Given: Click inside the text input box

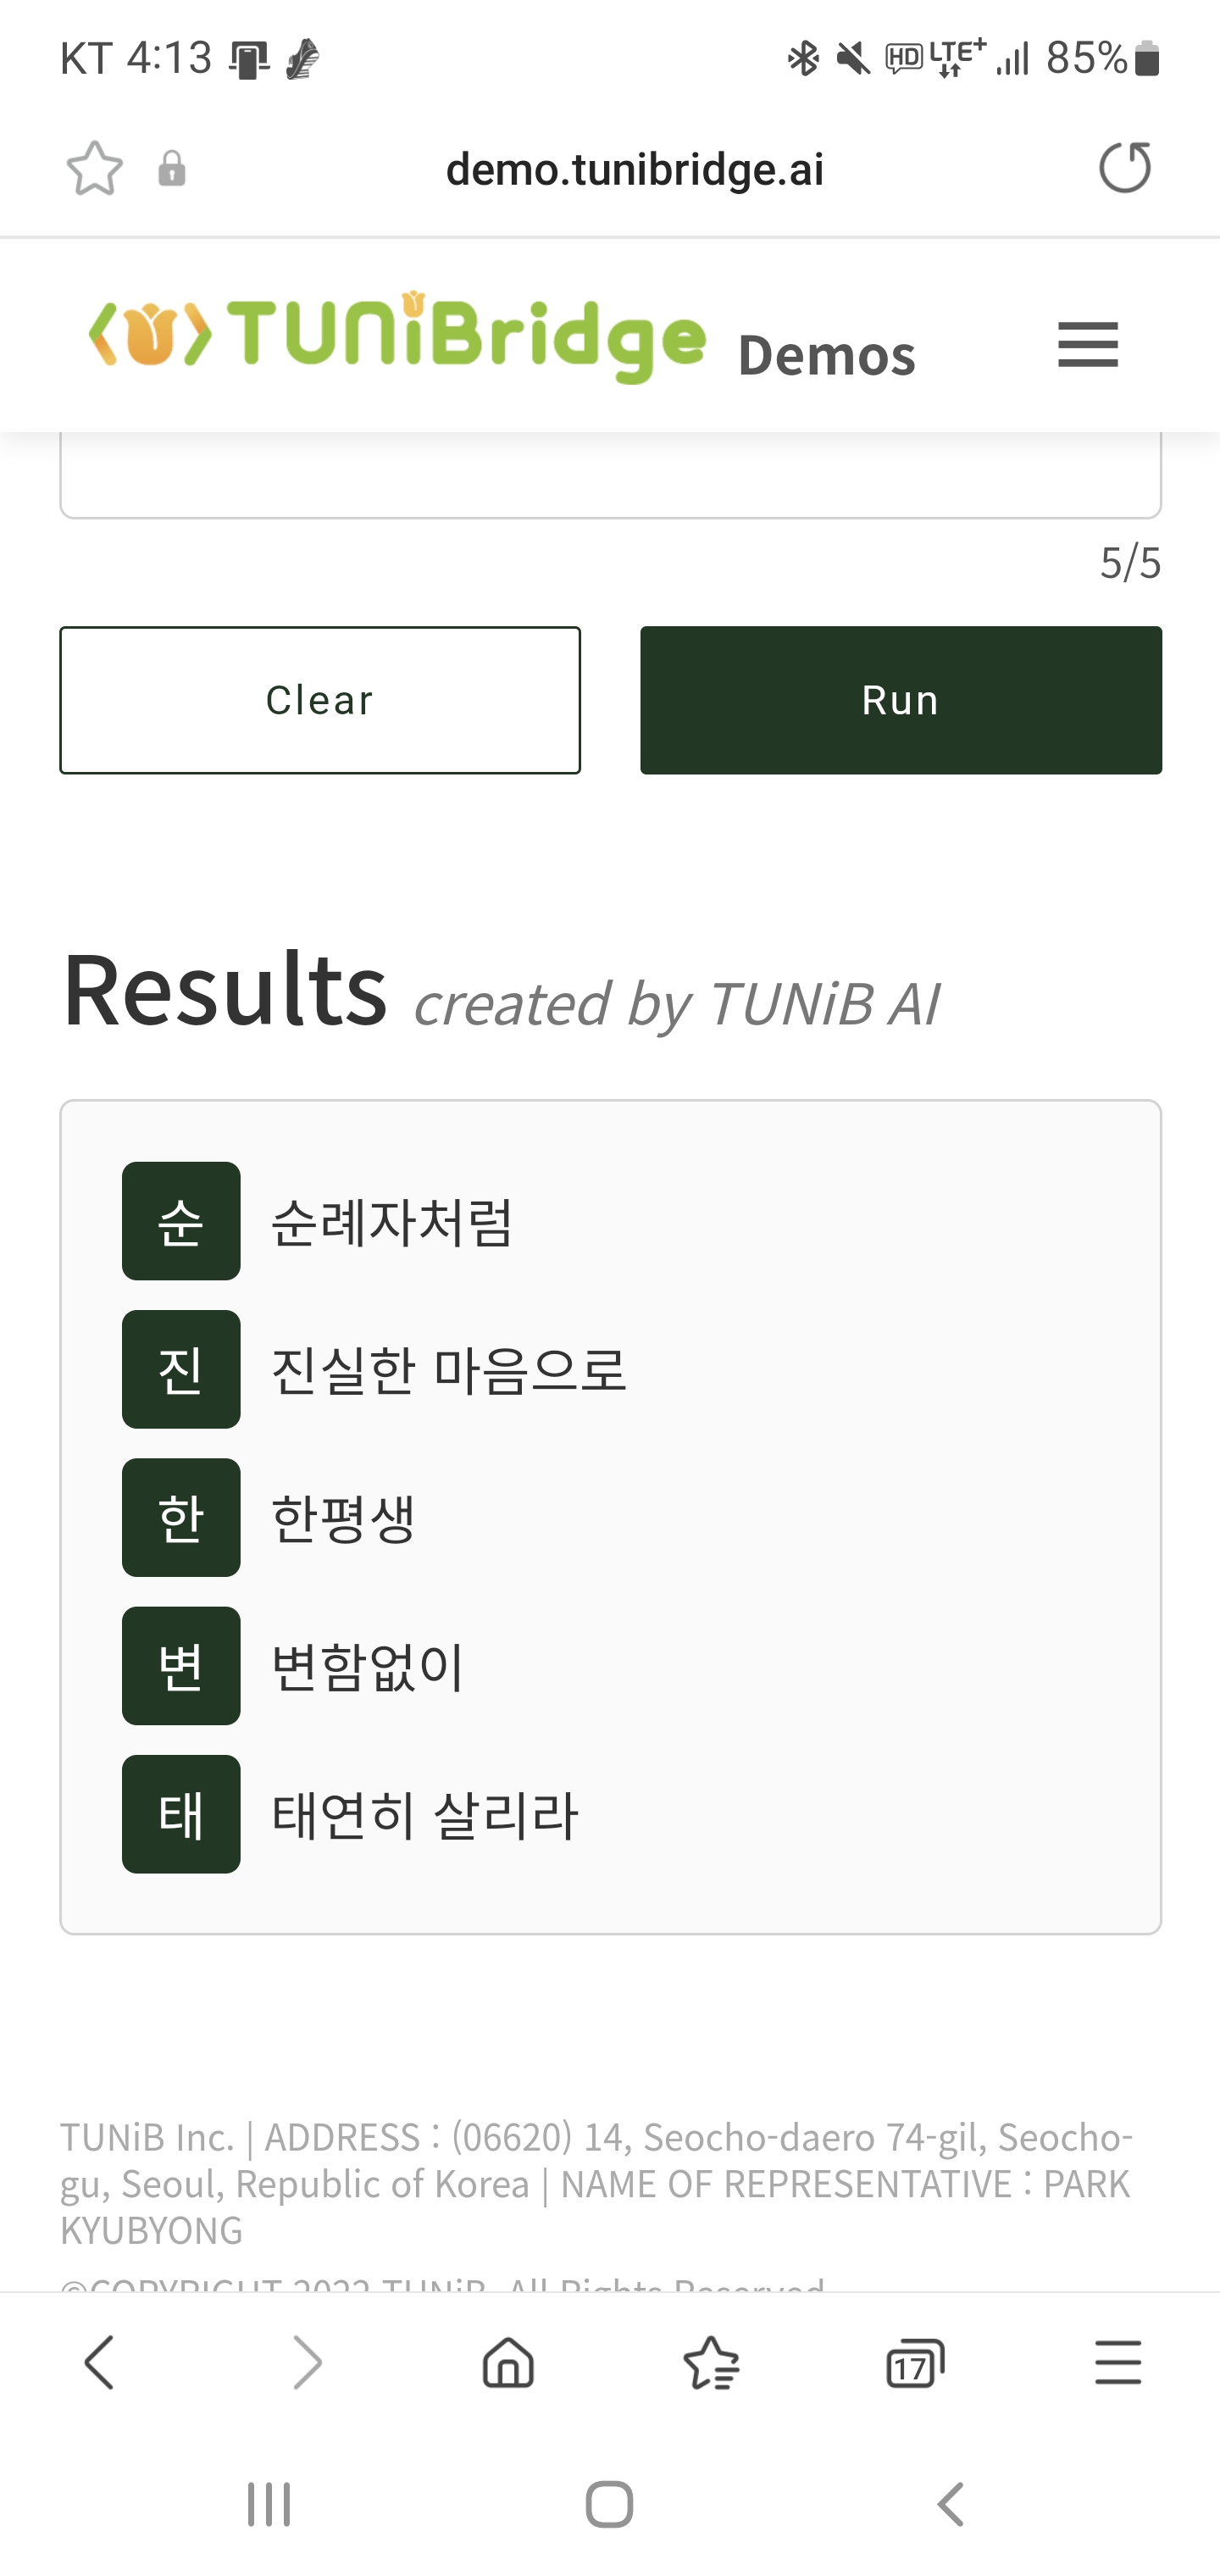Looking at the screenshot, I should coord(611,475).
